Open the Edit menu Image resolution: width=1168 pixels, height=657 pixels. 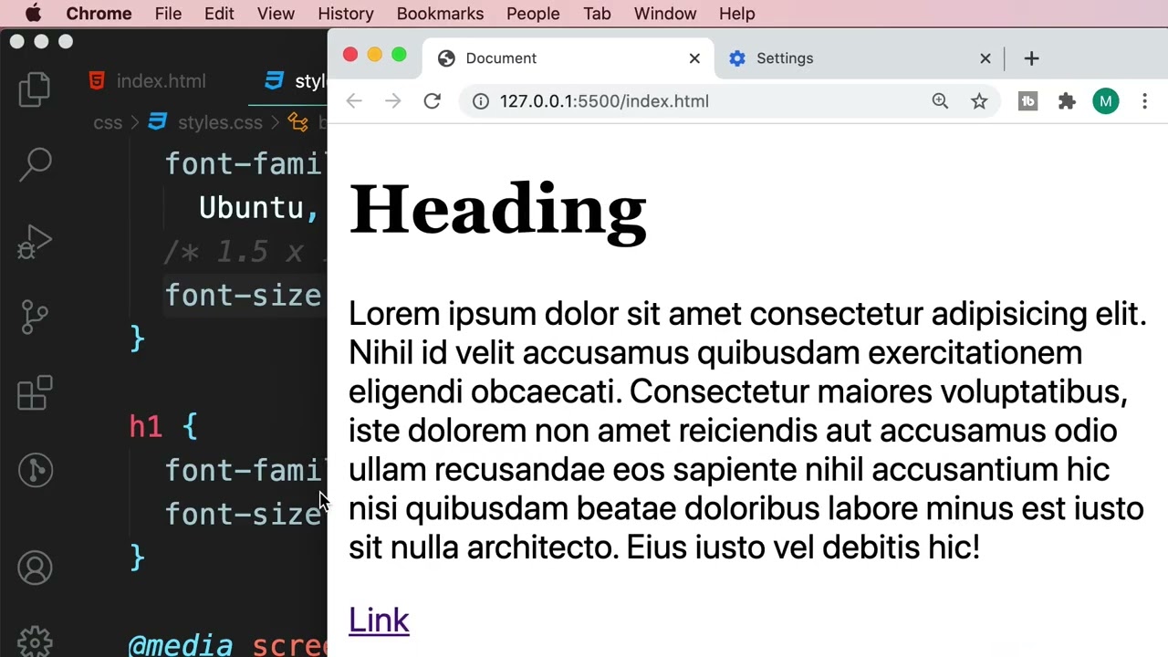[x=219, y=14]
